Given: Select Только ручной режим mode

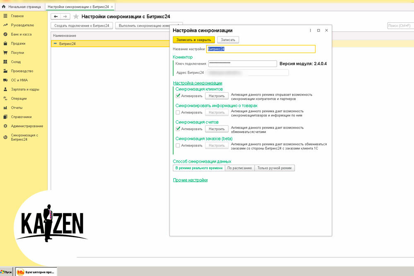Looking at the screenshot, I should [274, 168].
